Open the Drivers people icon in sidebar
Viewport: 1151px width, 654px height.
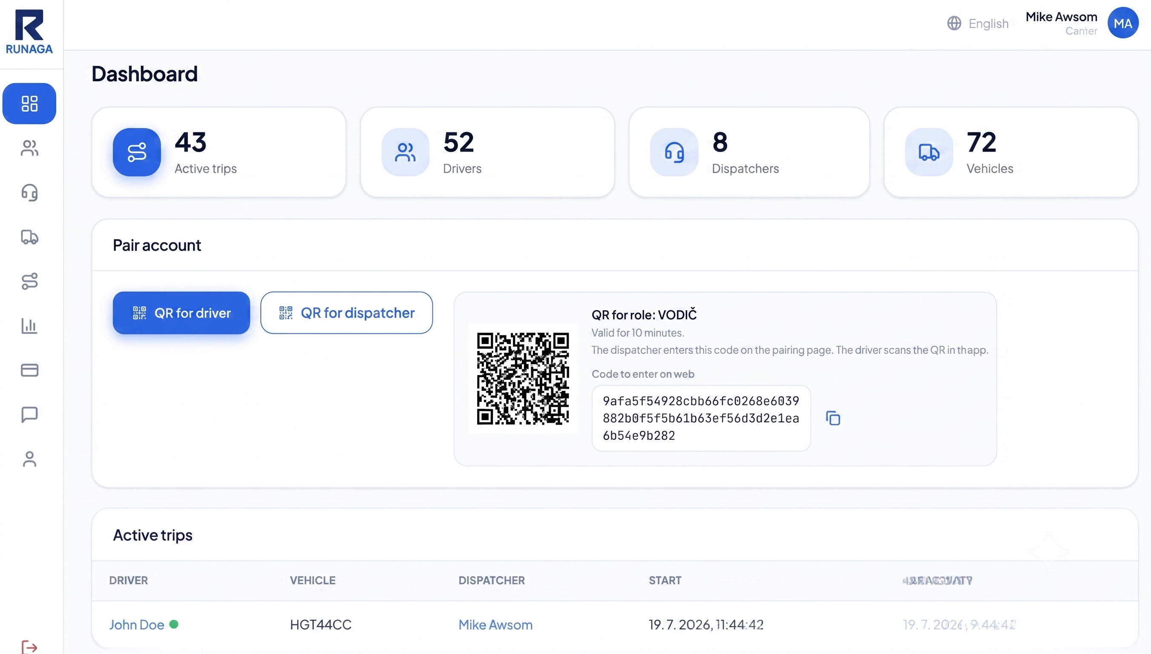[x=30, y=148]
